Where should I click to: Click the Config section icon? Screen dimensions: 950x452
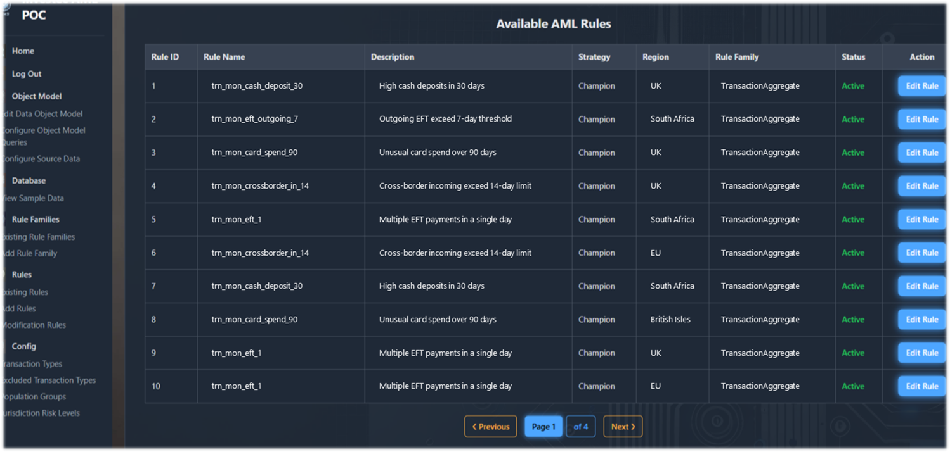3,346
